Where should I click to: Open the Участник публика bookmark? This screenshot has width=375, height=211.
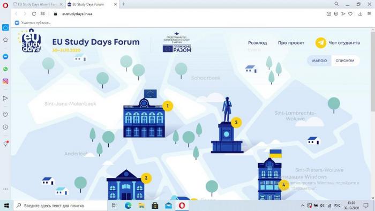tap(33, 23)
